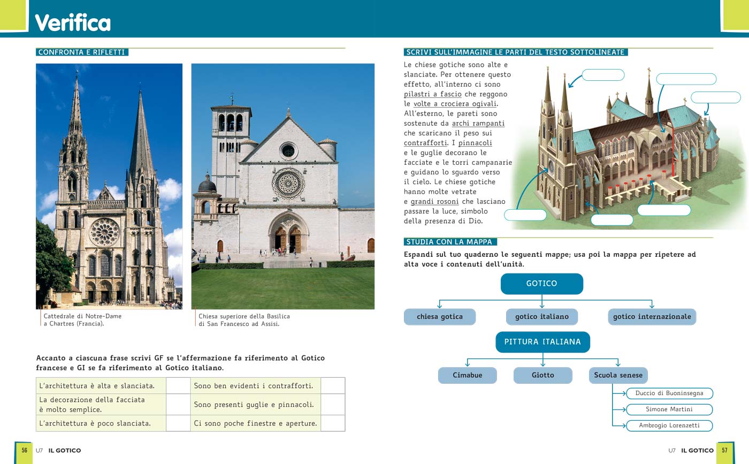749x464 pixels.
Task: Click page number 57
Action: [x=725, y=451]
